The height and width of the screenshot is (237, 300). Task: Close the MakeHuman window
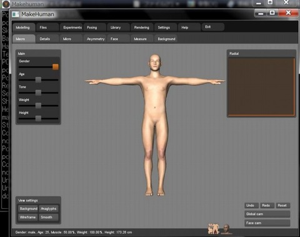288,13
